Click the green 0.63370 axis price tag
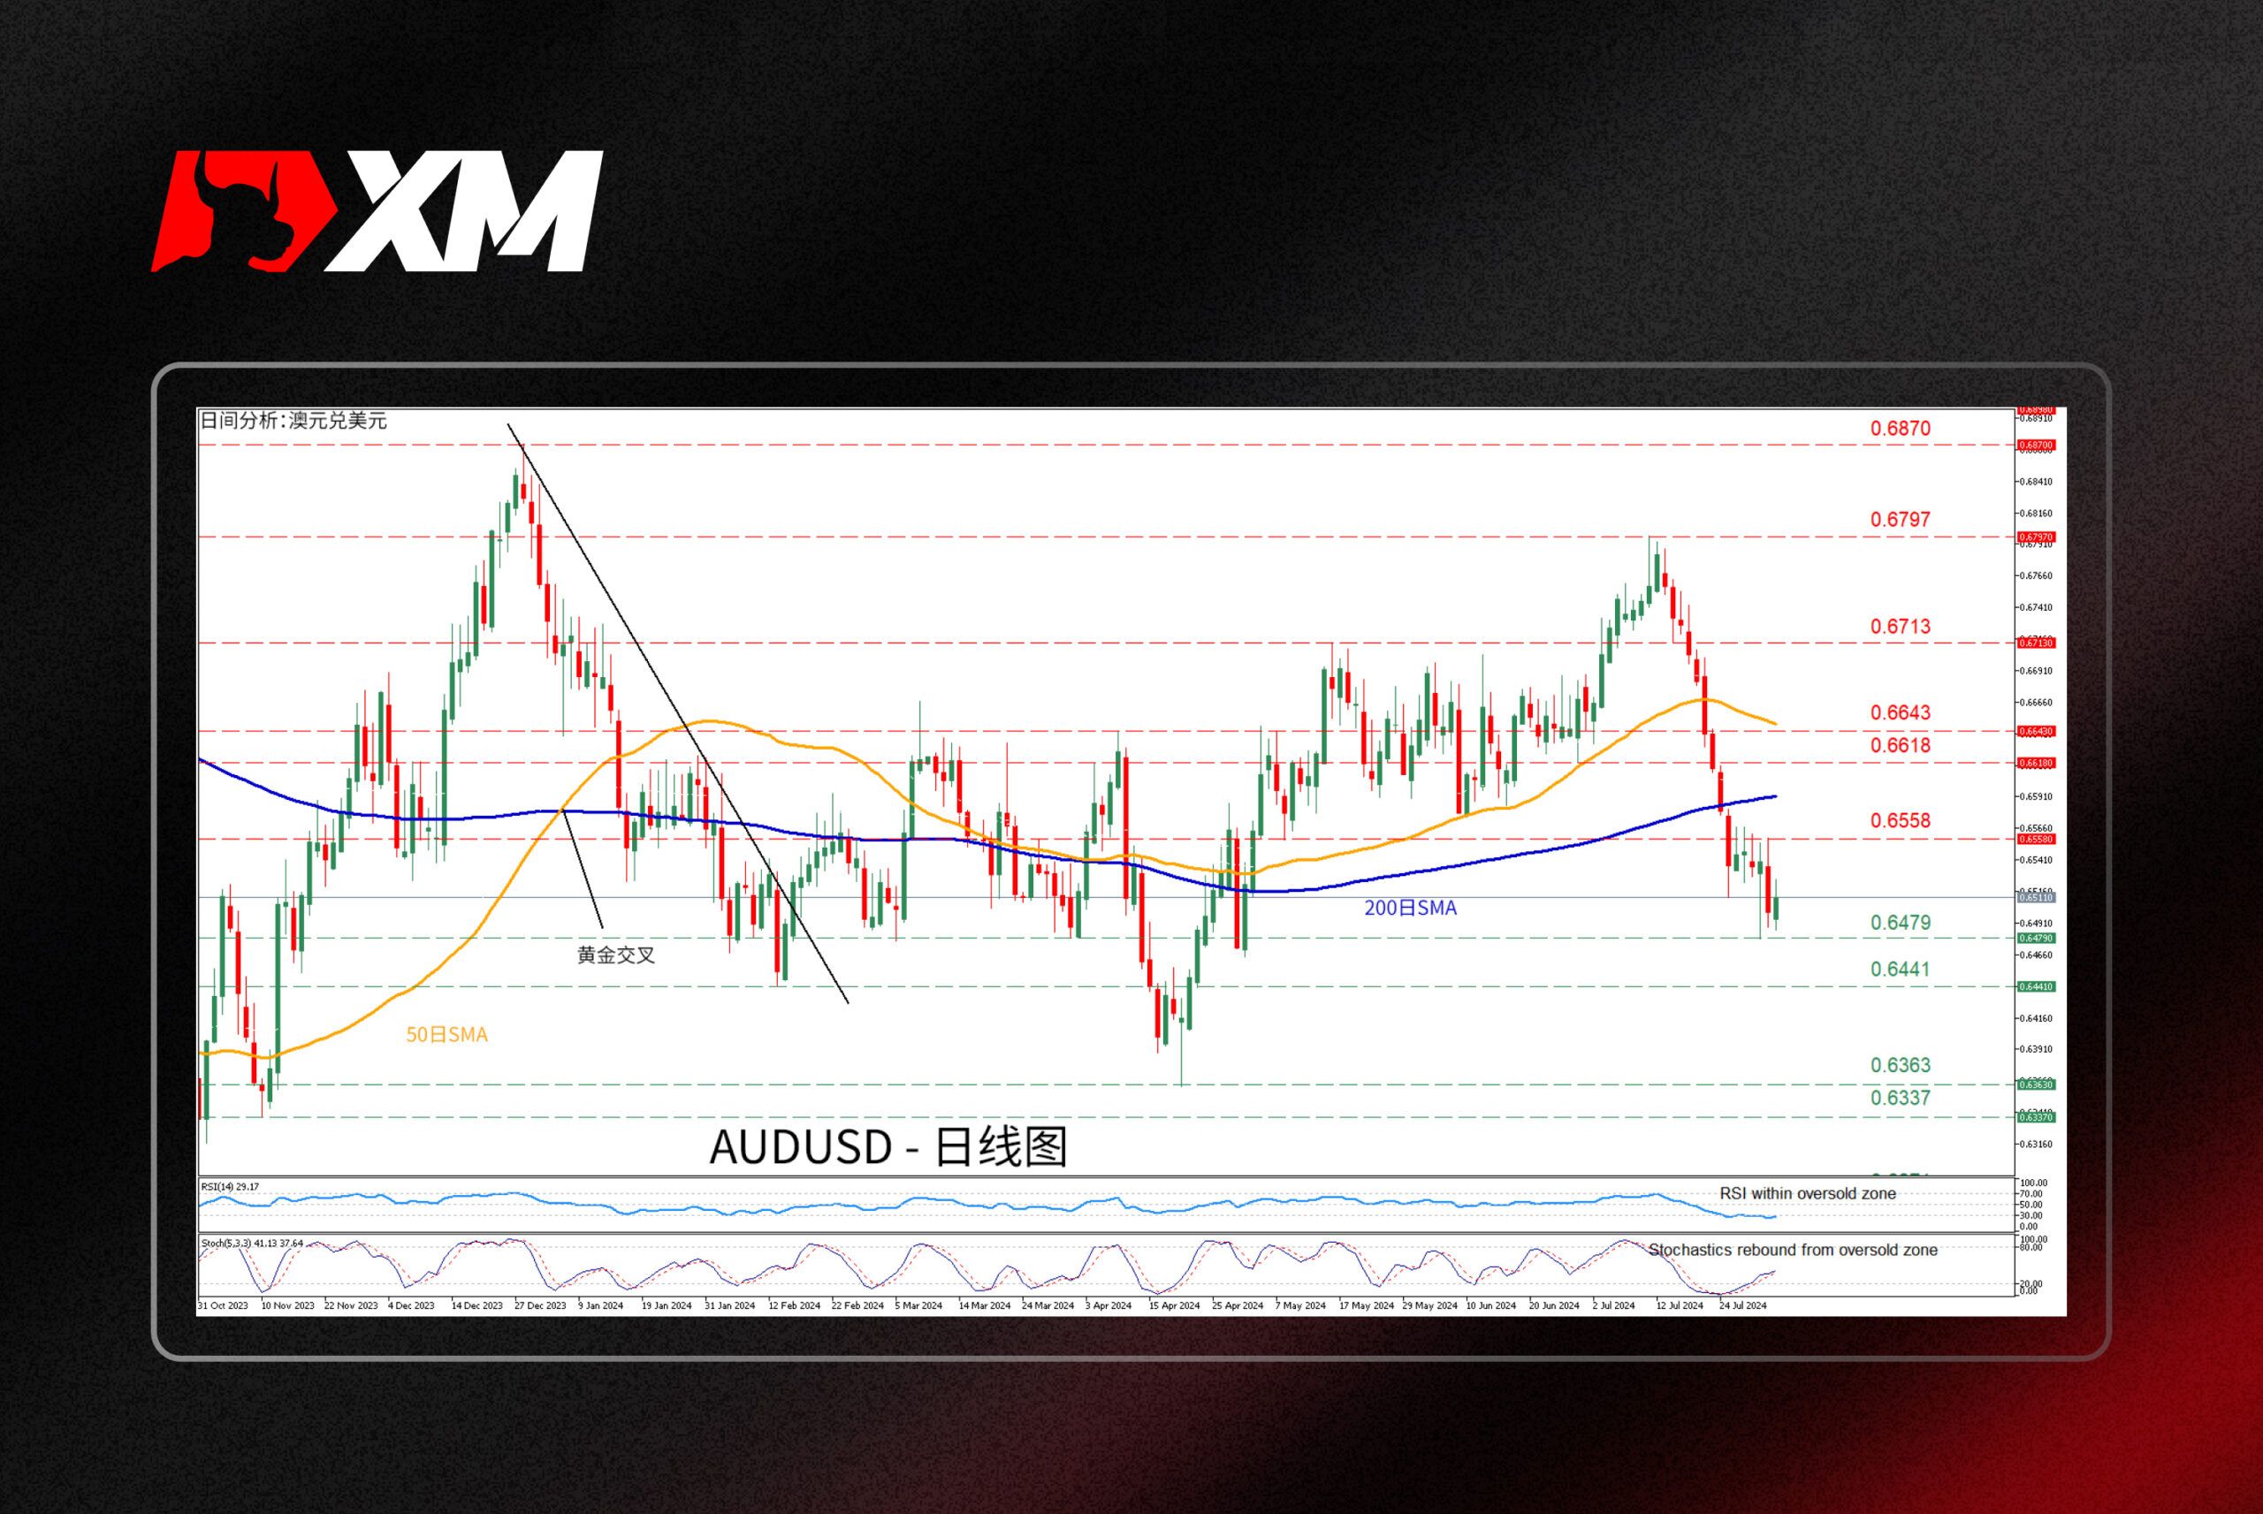2263x1514 pixels. [x=2037, y=1118]
